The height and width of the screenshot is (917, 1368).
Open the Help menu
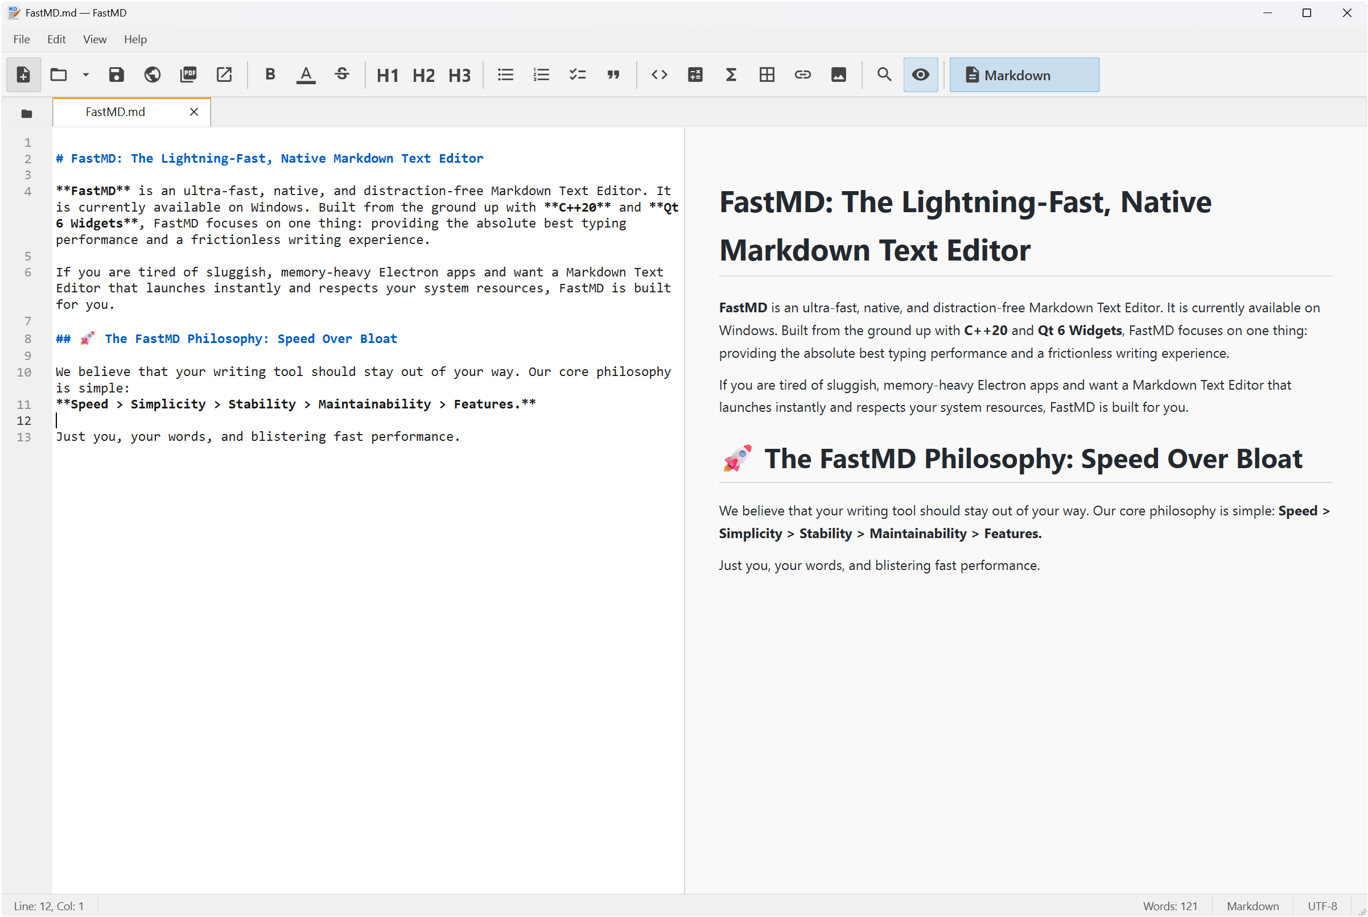tap(135, 39)
